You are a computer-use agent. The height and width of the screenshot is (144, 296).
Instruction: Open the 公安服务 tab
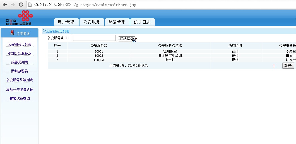[92, 22]
